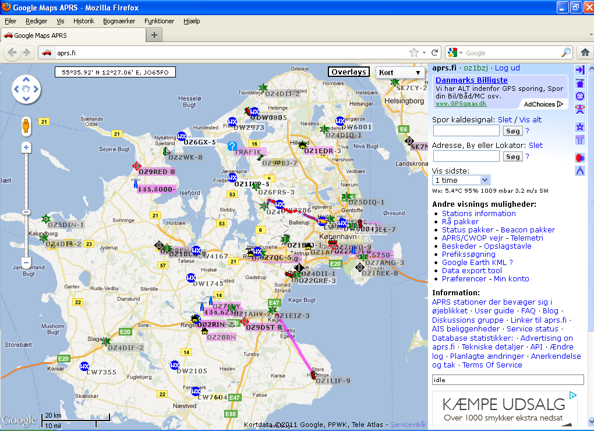The width and height of the screenshot is (594, 431).
Task: Open the Rediger menu
Action: pyautogui.click(x=36, y=21)
